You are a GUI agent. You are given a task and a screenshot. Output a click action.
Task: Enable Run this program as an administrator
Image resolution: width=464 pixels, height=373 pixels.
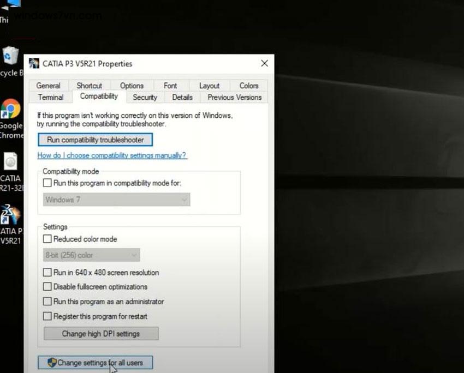[47, 302]
